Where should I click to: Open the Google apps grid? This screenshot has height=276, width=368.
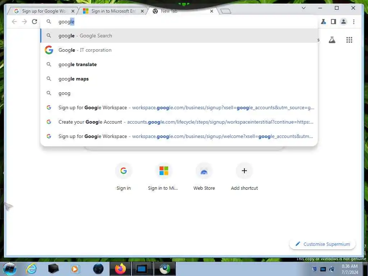pyautogui.click(x=349, y=40)
